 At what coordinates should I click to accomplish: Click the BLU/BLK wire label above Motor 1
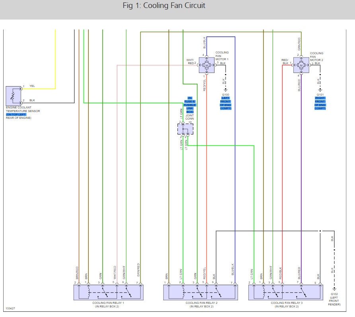(205, 43)
